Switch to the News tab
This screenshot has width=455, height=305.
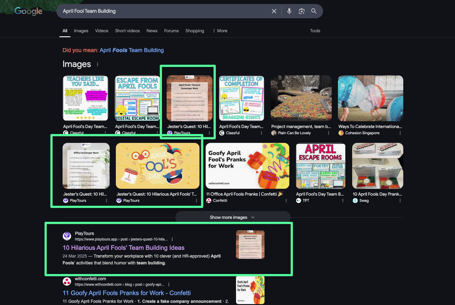152,31
